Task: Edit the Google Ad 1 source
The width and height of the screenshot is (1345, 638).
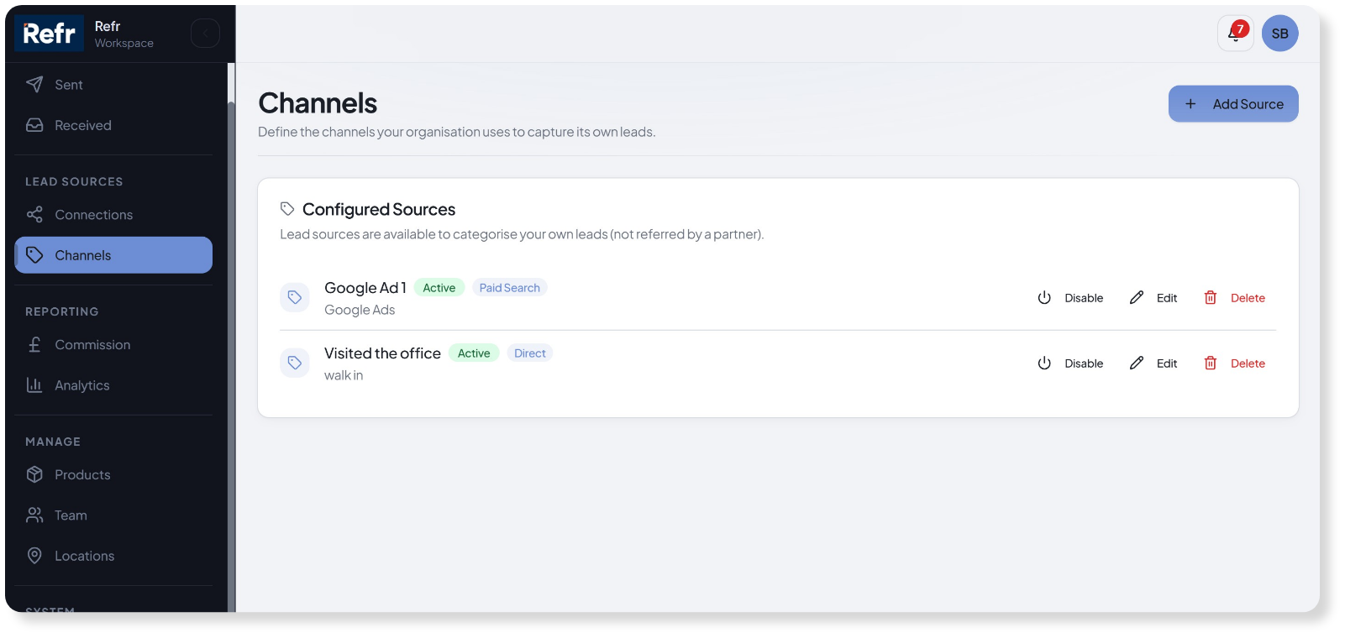Action: [1153, 298]
